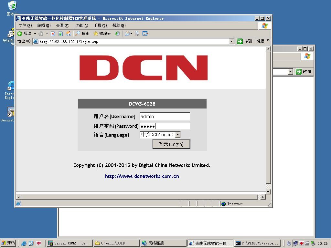Open the 文件(F) menu

(x=25, y=26)
